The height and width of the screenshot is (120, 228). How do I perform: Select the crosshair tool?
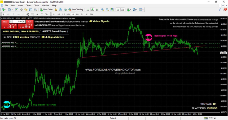(8, 14)
